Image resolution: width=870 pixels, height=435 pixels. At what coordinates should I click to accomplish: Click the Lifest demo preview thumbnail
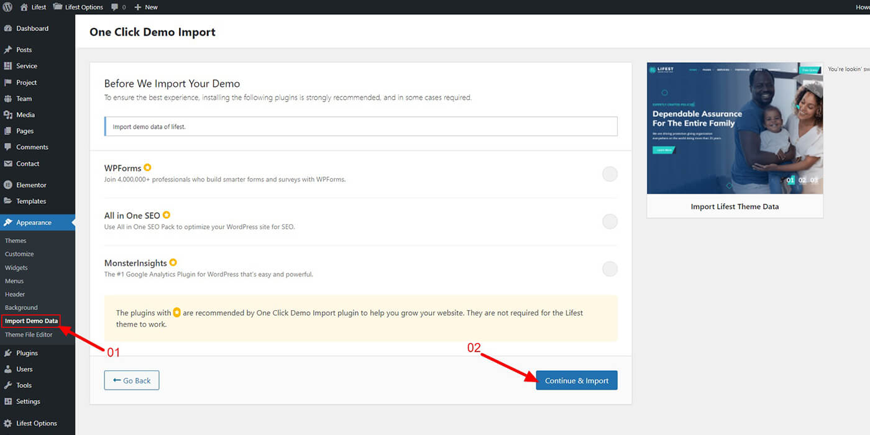coord(735,128)
